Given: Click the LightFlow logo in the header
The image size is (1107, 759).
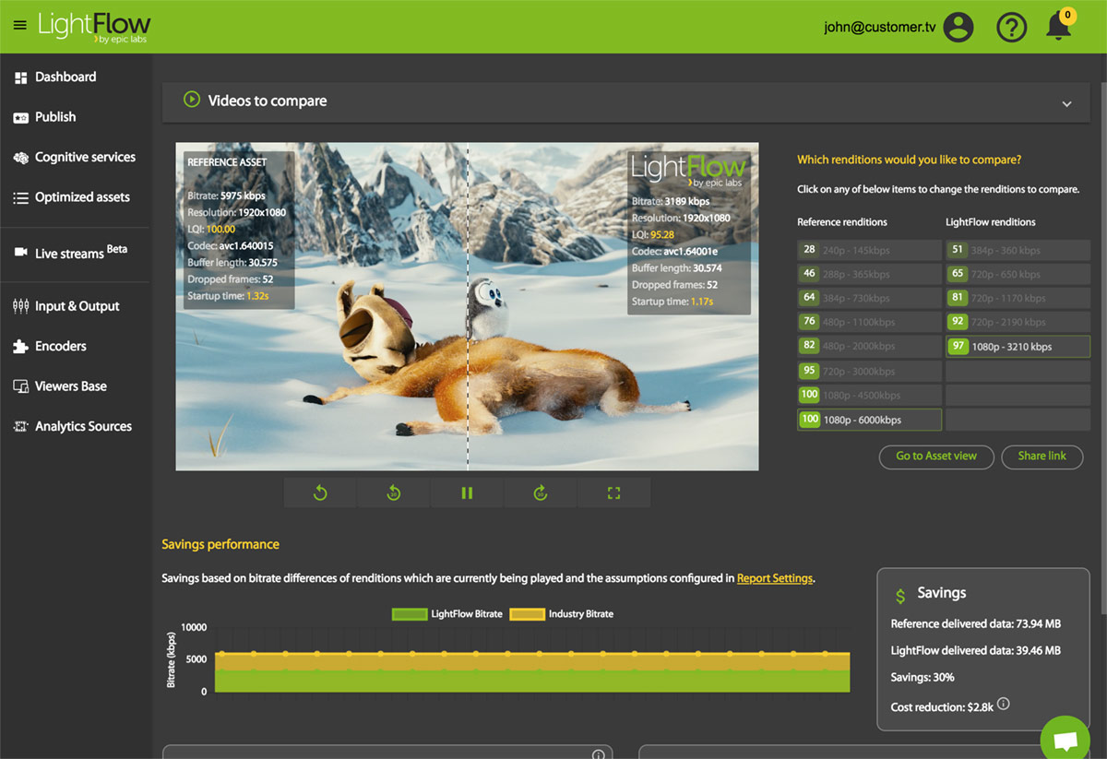Looking at the screenshot, I should [x=94, y=27].
